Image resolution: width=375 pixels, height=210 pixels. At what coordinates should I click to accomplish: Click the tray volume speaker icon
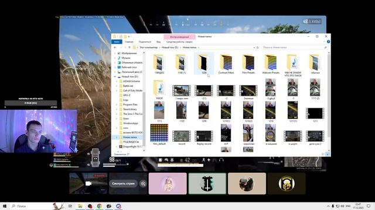click(x=342, y=206)
